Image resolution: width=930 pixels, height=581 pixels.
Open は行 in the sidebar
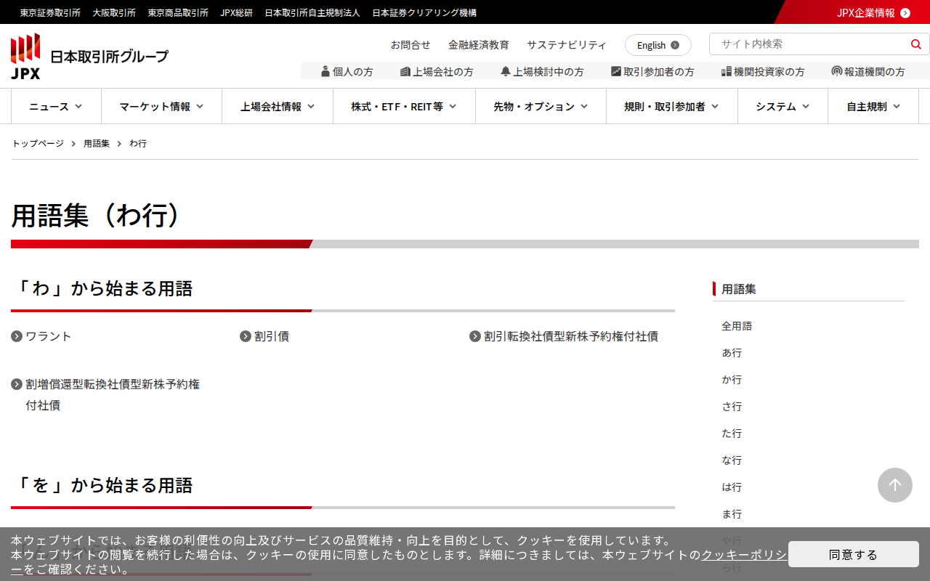(732, 487)
